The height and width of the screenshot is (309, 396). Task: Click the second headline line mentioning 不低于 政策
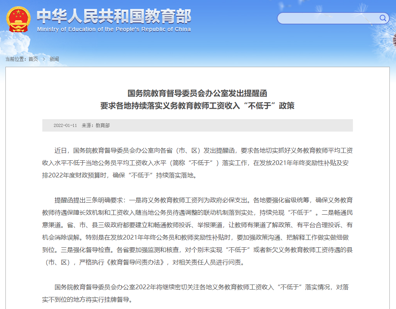(x=198, y=105)
